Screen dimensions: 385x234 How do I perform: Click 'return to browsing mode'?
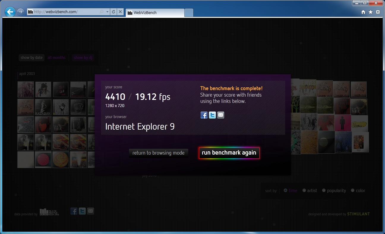point(159,153)
